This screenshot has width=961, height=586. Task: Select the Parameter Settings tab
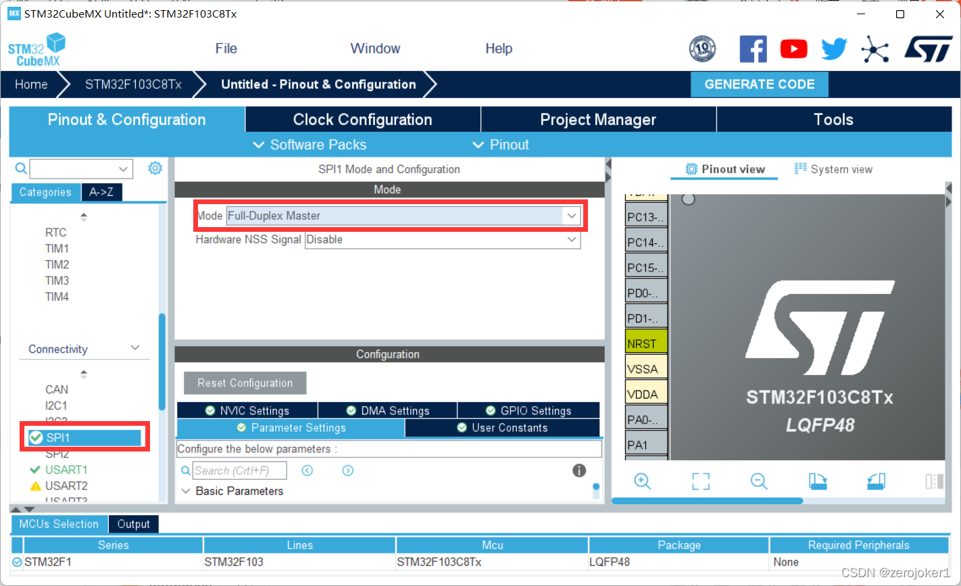tap(291, 428)
